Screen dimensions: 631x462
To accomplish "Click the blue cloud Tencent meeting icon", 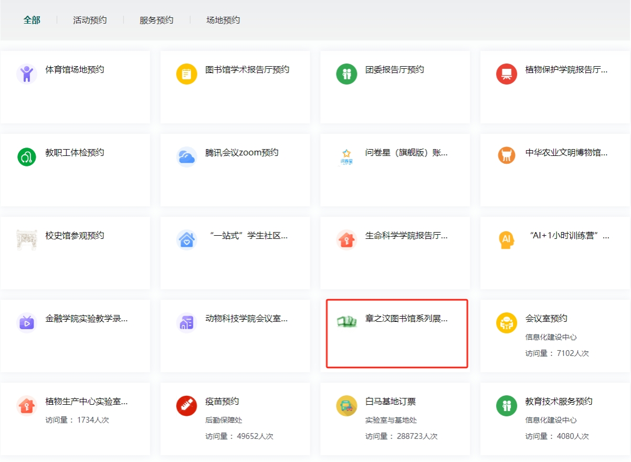I will point(186,156).
